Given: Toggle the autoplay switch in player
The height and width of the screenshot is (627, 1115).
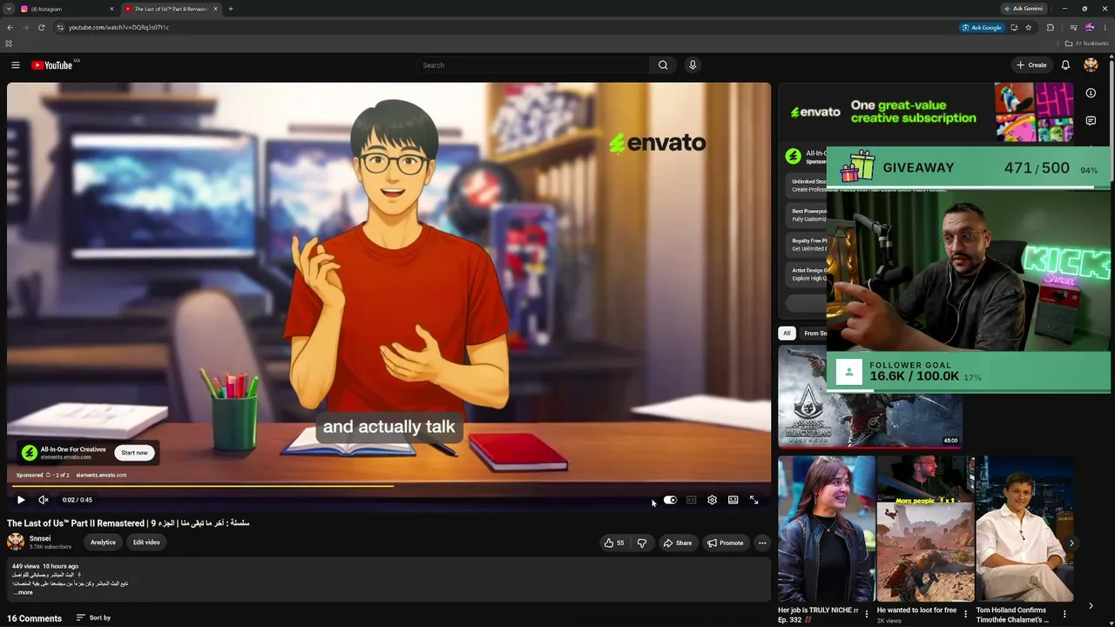Looking at the screenshot, I should click(x=670, y=500).
